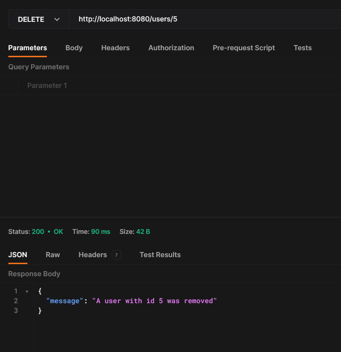Click the 200 OK status text

47,232
